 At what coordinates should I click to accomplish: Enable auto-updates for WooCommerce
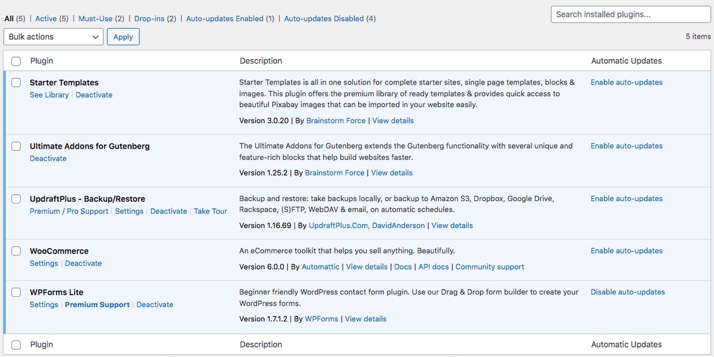pos(627,250)
